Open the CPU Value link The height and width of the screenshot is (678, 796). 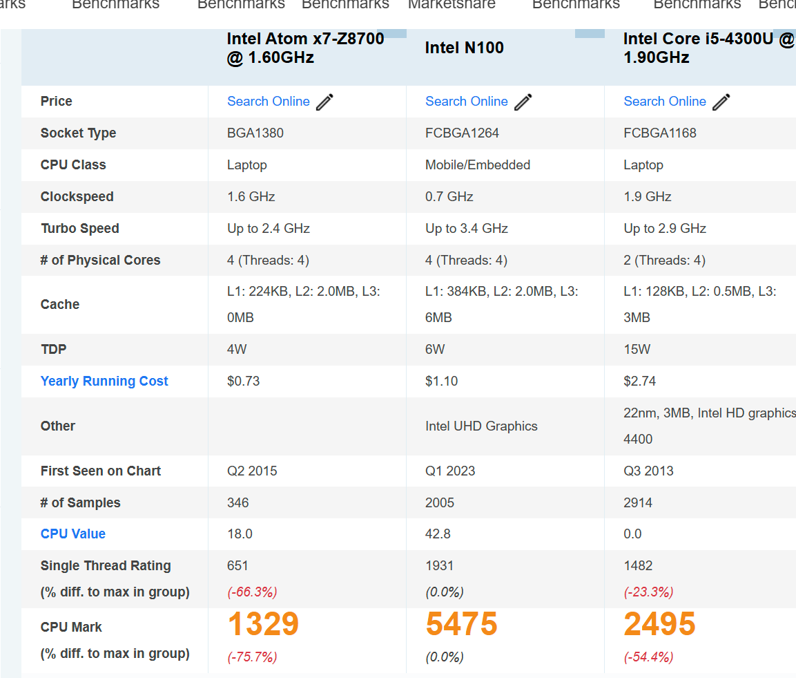click(73, 534)
